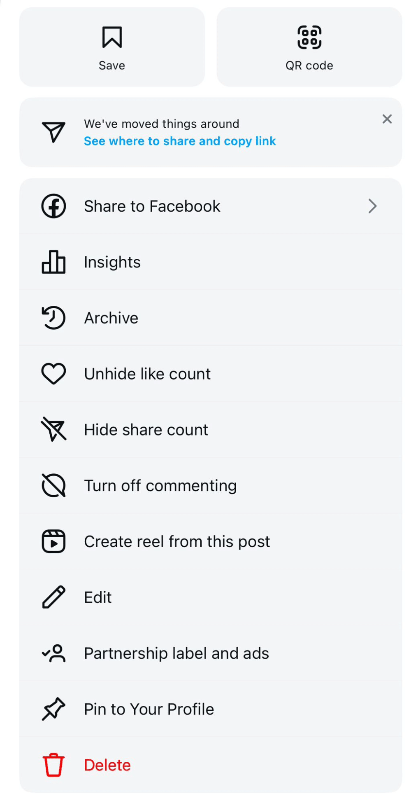Dismiss the moved things around notice

tap(387, 119)
